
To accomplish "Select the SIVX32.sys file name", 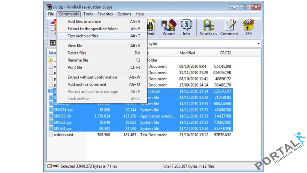I will coord(63,123).
